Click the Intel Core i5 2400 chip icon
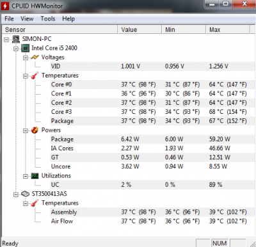 coord(25,48)
